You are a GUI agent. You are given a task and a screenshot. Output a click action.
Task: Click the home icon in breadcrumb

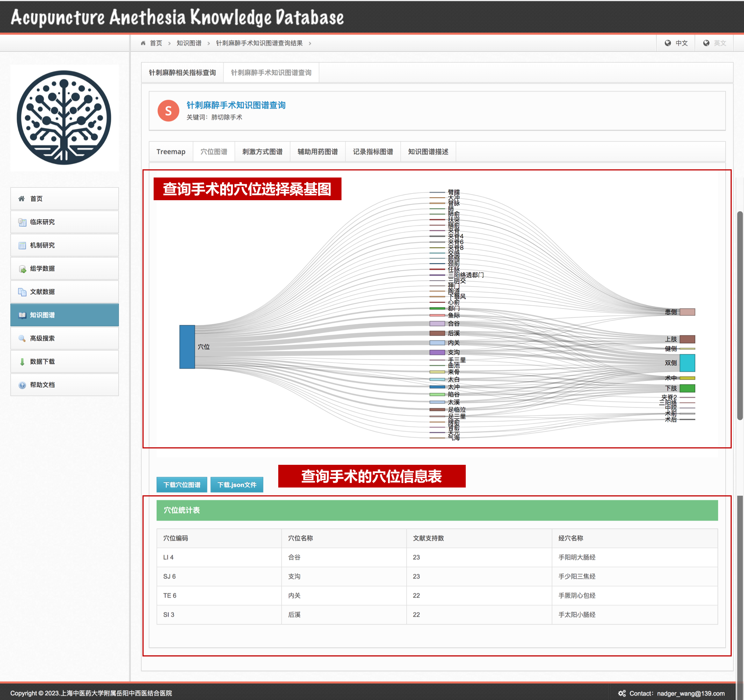click(x=143, y=43)
